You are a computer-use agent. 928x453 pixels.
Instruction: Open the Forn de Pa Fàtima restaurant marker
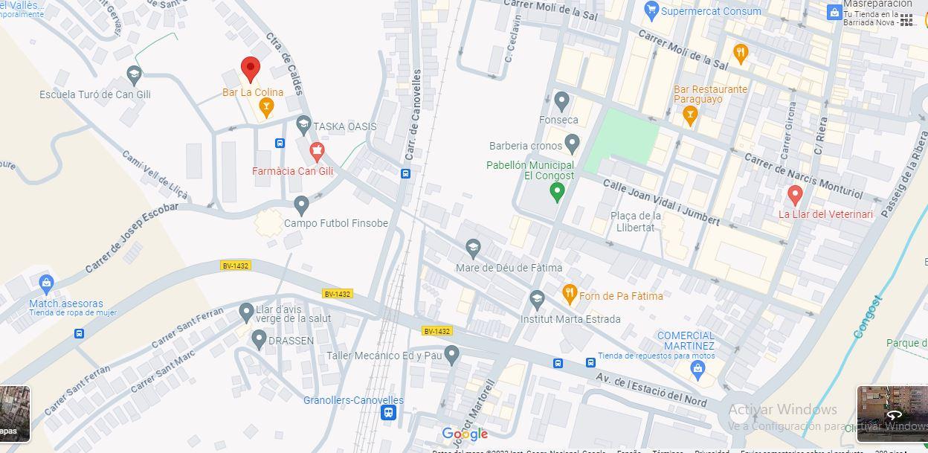(570, 295)
